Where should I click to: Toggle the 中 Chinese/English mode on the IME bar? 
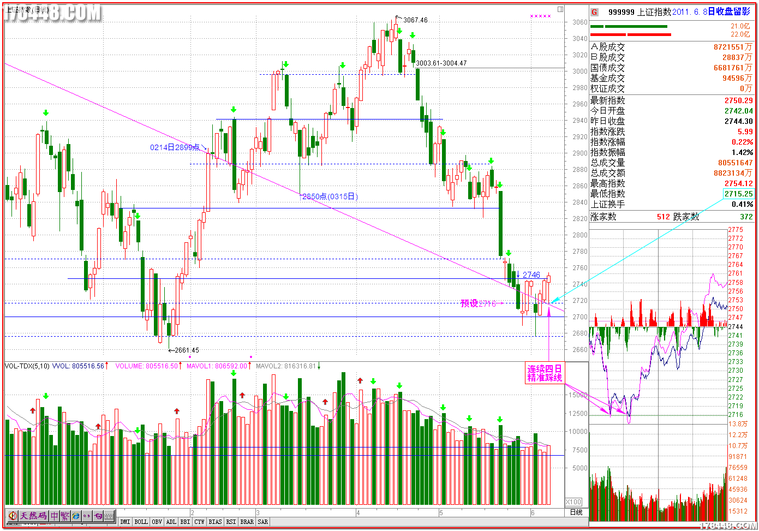pyautogui.click(x=55, y=516)
